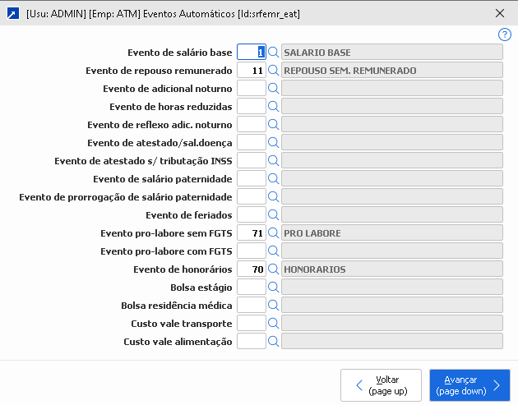The image size is (518, 405).
Task: Click the Voltar (page up) button
Action: (x=382, y=385)
